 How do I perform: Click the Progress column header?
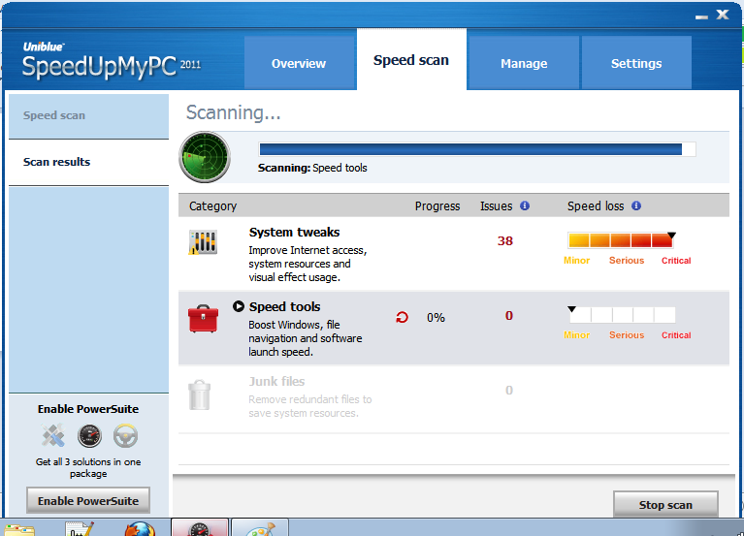pyautogui.click(x=437, y=206)
